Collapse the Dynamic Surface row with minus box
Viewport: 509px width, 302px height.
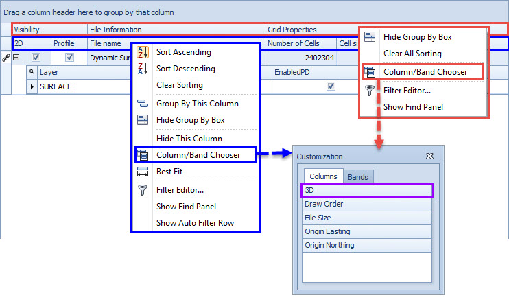tap(16, 58)
